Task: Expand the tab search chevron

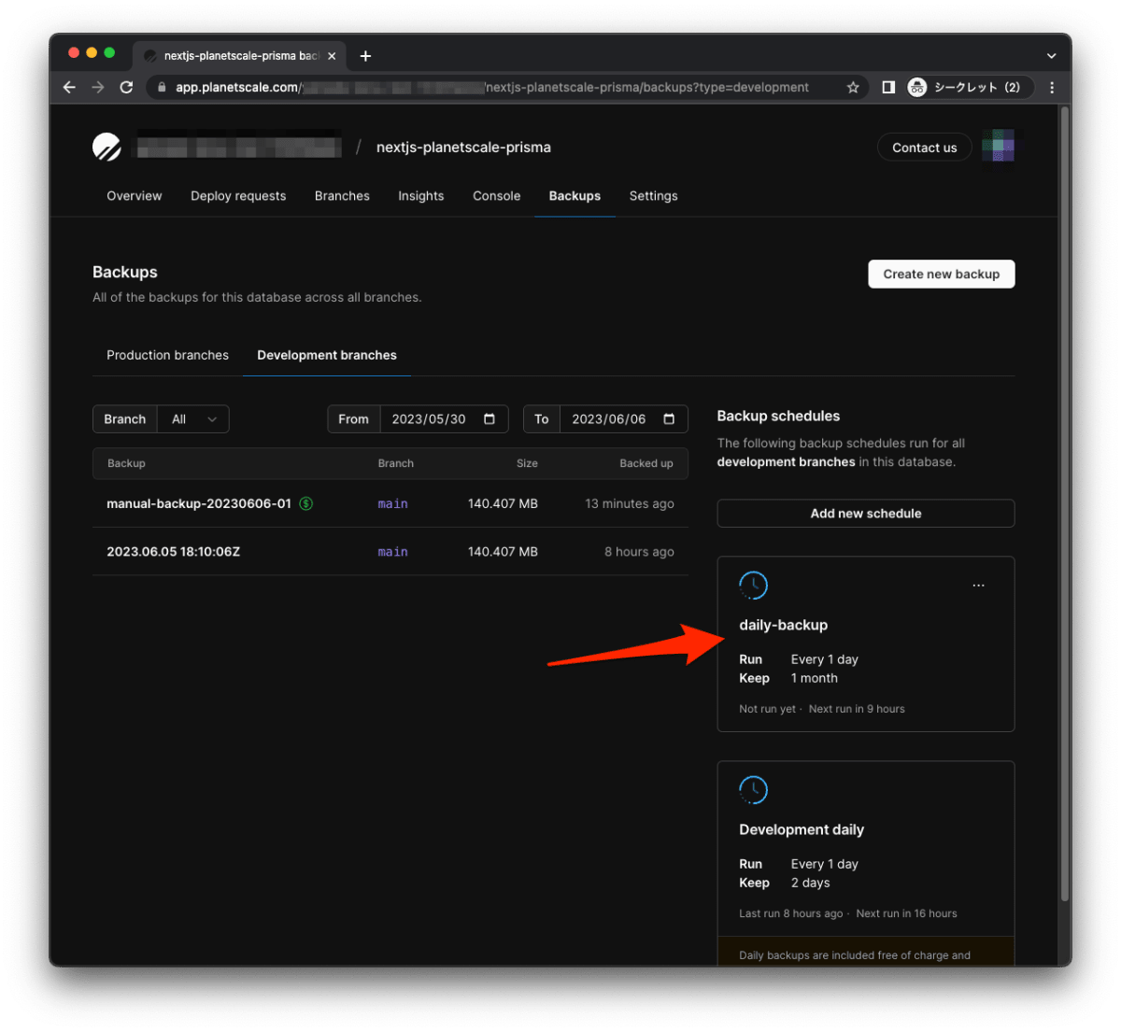Action: click(1051, 56)
